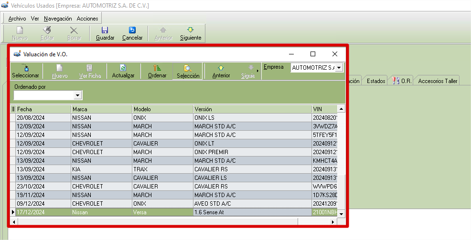
Task: Click Seleccionar icon in Valuación window
Action: [25, 67]
